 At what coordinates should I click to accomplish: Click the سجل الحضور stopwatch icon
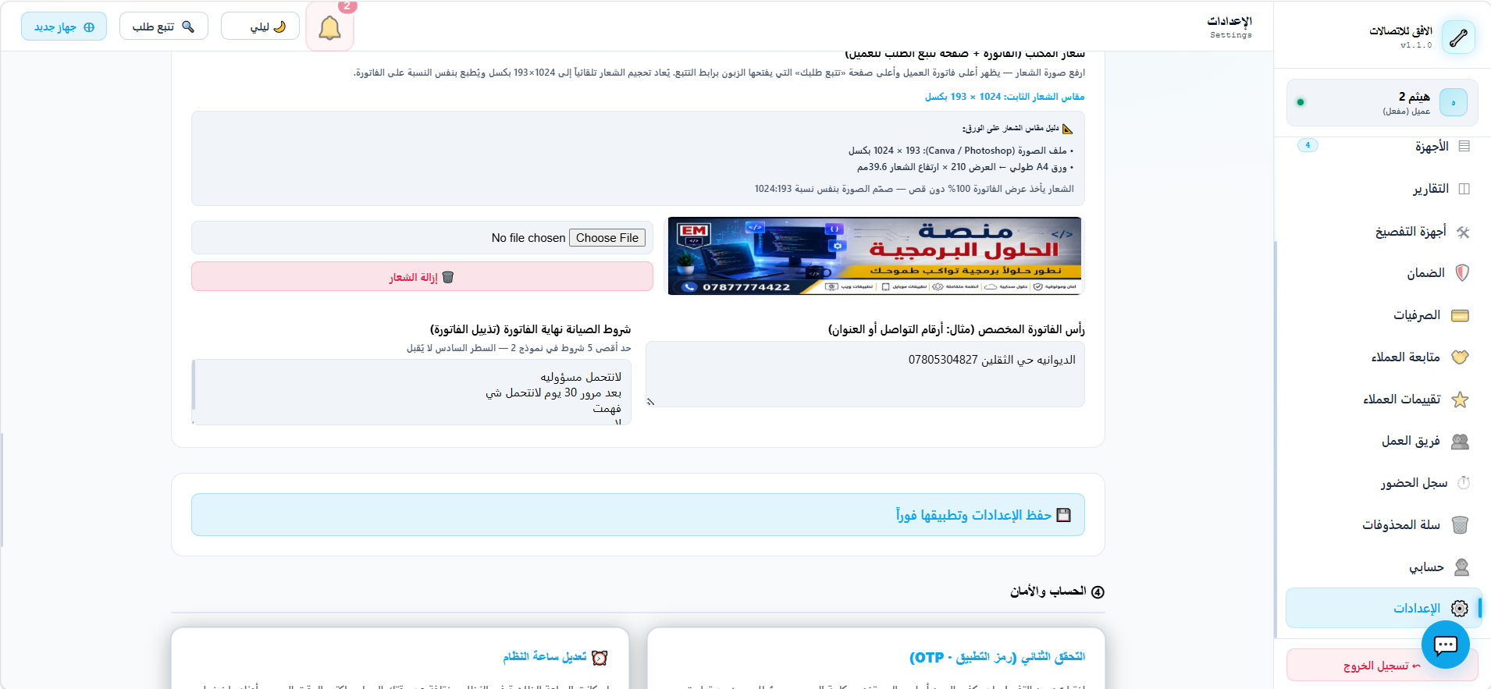[x=1464, y=483]
